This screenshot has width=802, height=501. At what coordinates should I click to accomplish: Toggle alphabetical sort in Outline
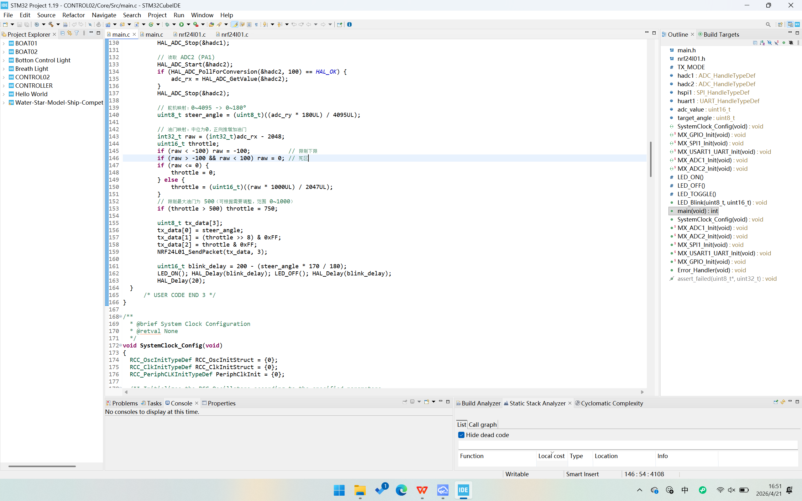point(762,43)
